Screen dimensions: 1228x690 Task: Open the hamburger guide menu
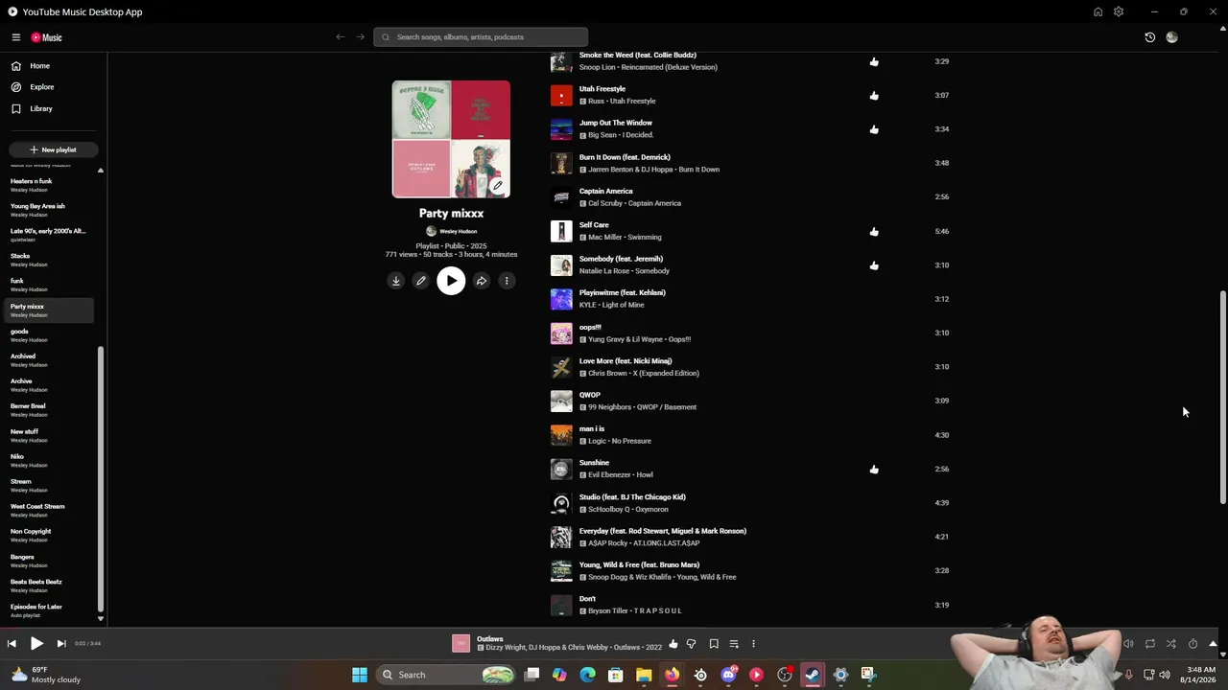pyautogui.click(x=16, y=37)
